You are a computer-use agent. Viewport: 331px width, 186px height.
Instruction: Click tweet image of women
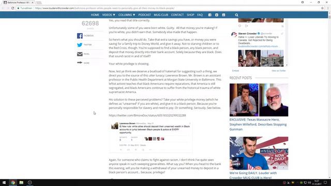249,58
